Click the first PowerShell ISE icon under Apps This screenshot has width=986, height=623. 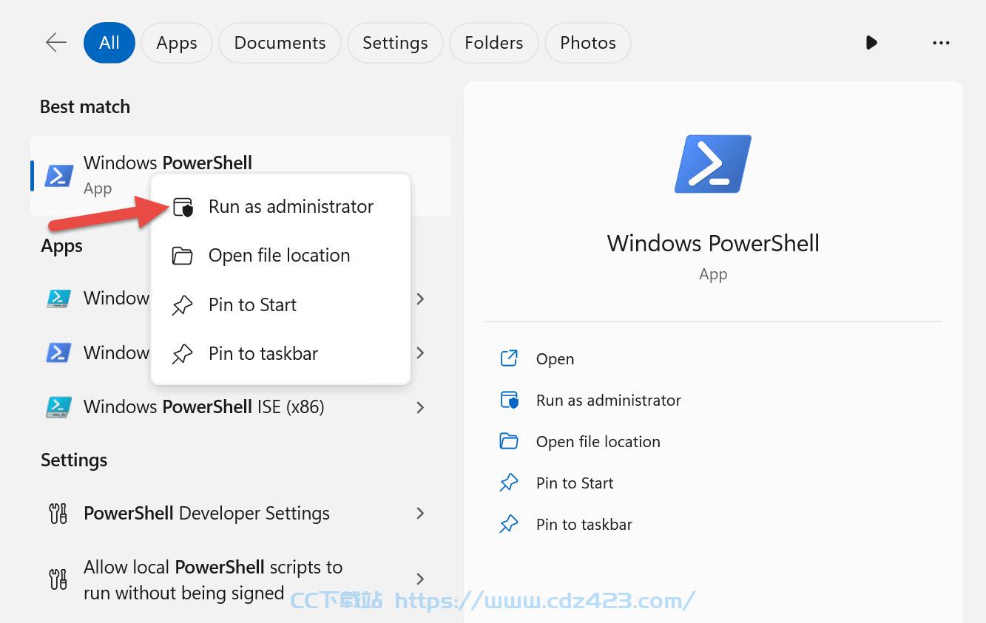(58, 298)
